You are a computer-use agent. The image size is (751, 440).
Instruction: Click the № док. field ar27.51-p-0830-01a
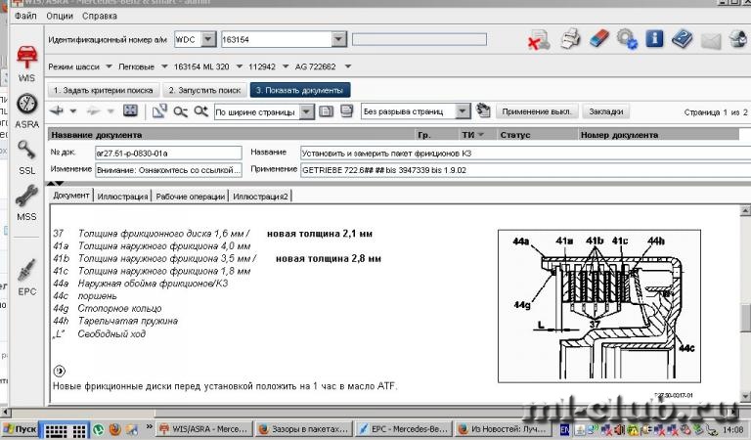point(168,154)
